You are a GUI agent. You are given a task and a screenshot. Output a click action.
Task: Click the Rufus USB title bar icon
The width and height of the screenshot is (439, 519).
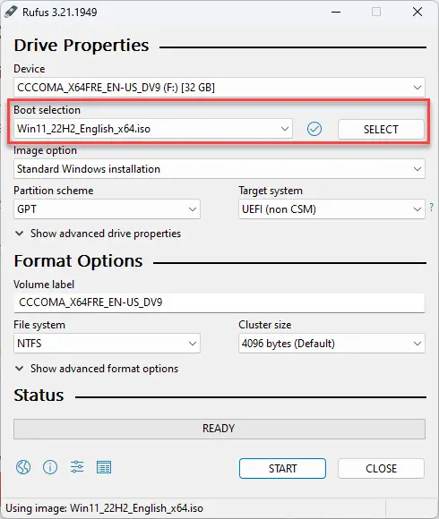click(x=11, y=13)
